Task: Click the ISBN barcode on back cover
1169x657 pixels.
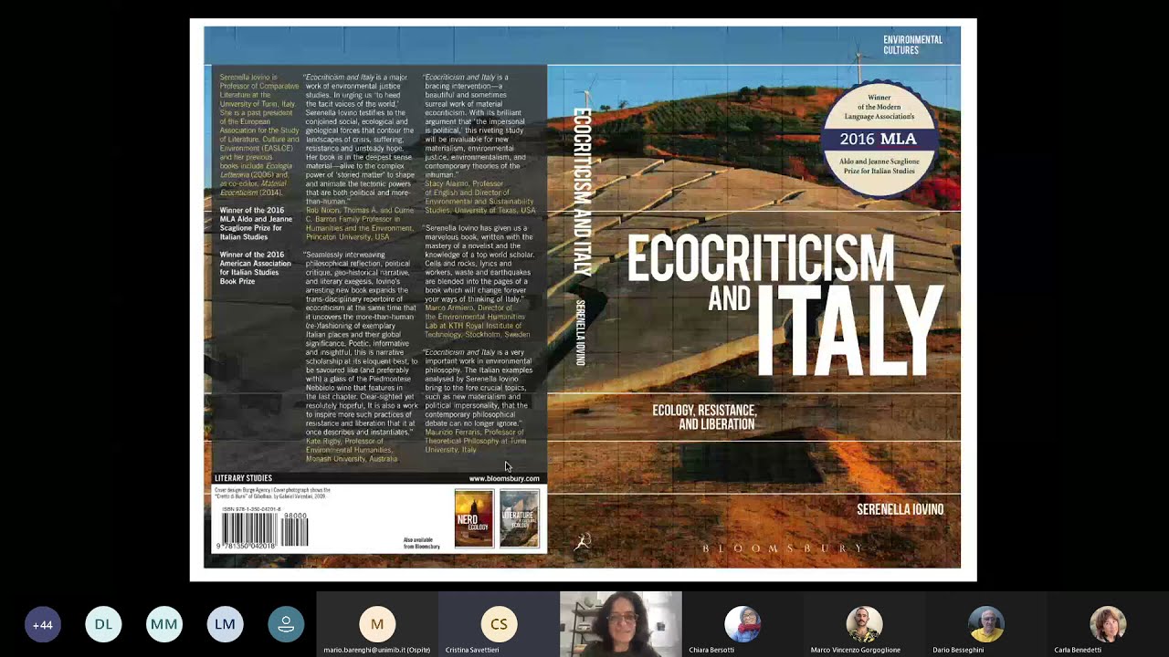Action: (x=263, y=529)
